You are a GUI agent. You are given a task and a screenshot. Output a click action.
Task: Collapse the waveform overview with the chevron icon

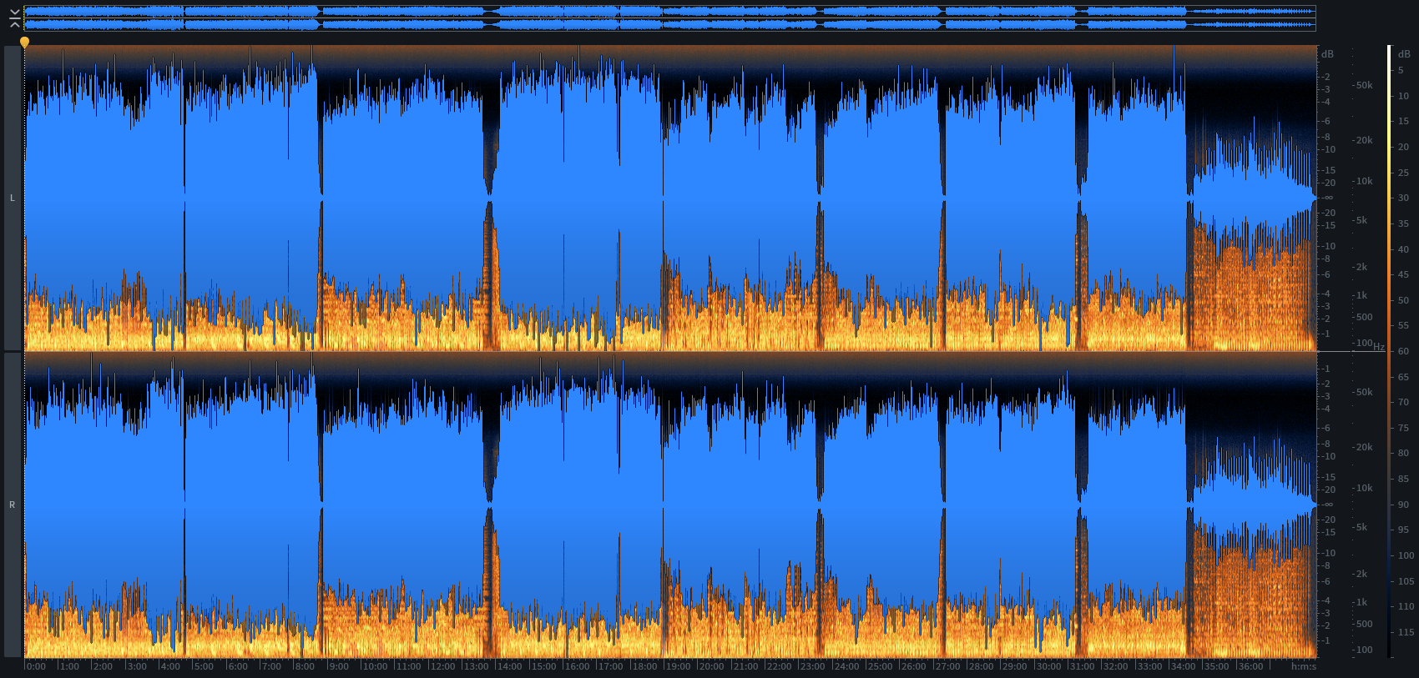pyautogui.click(x=14, y=18)
